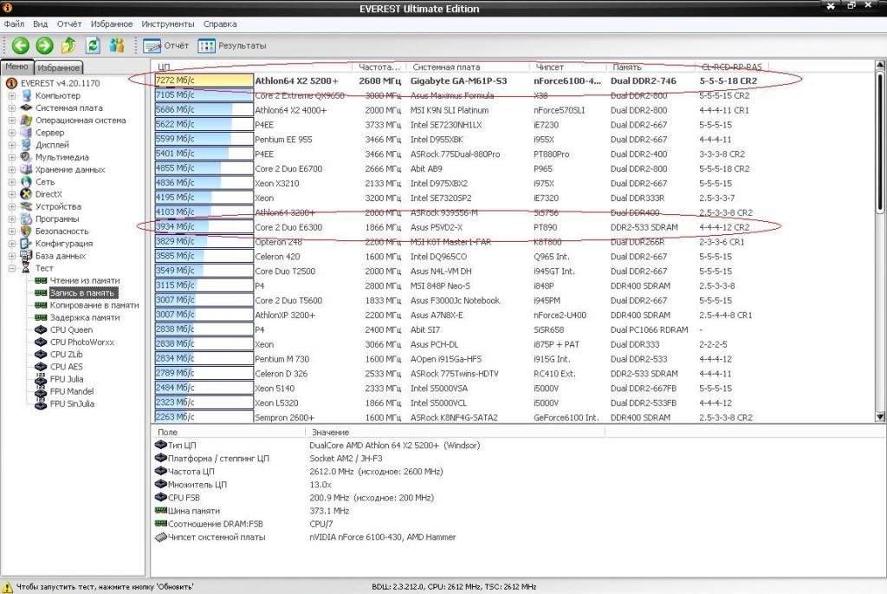This screenshot has width=887, height=594.
Task: Select the Программы tree icon
Action: pos(26,219)
